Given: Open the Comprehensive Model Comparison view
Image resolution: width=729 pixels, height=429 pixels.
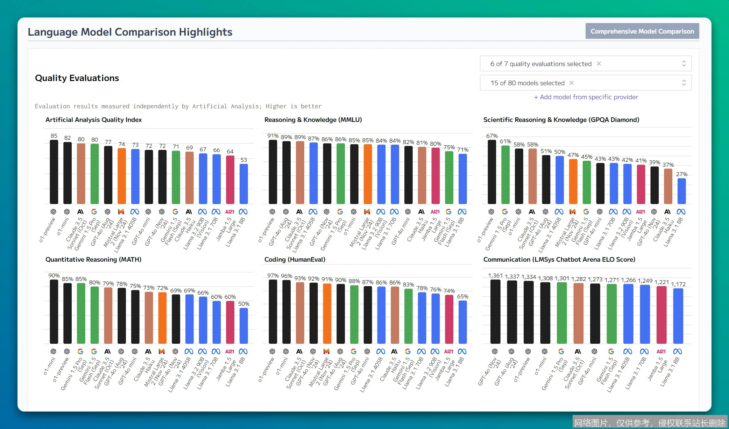Looking at the screenshot, I should coord(642,31).
